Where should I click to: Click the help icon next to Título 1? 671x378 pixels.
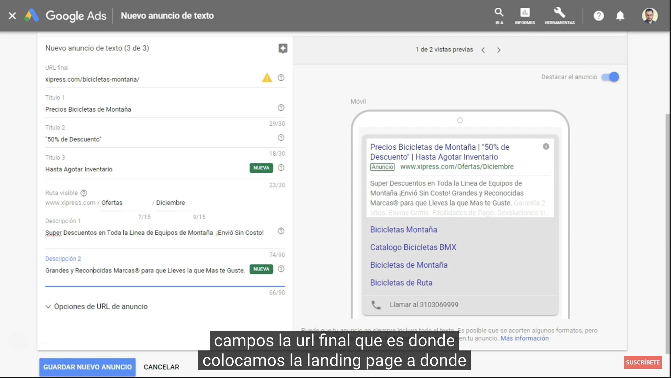click(x=281, y=108)
